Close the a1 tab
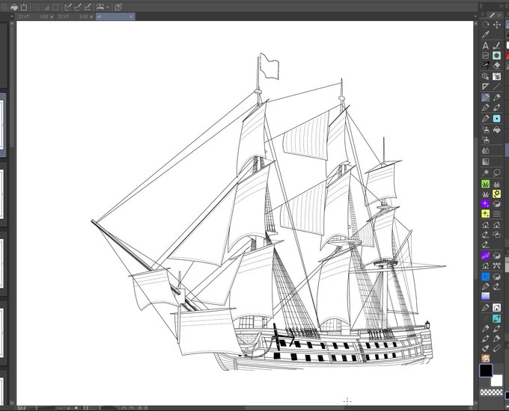The width and height of the screenshot is (509, 411). [x=131, y=16]
